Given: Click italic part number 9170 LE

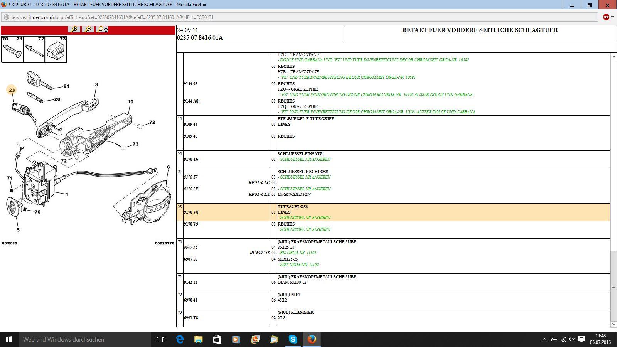Looking at the screenshot, I should (x=191, y=189).
